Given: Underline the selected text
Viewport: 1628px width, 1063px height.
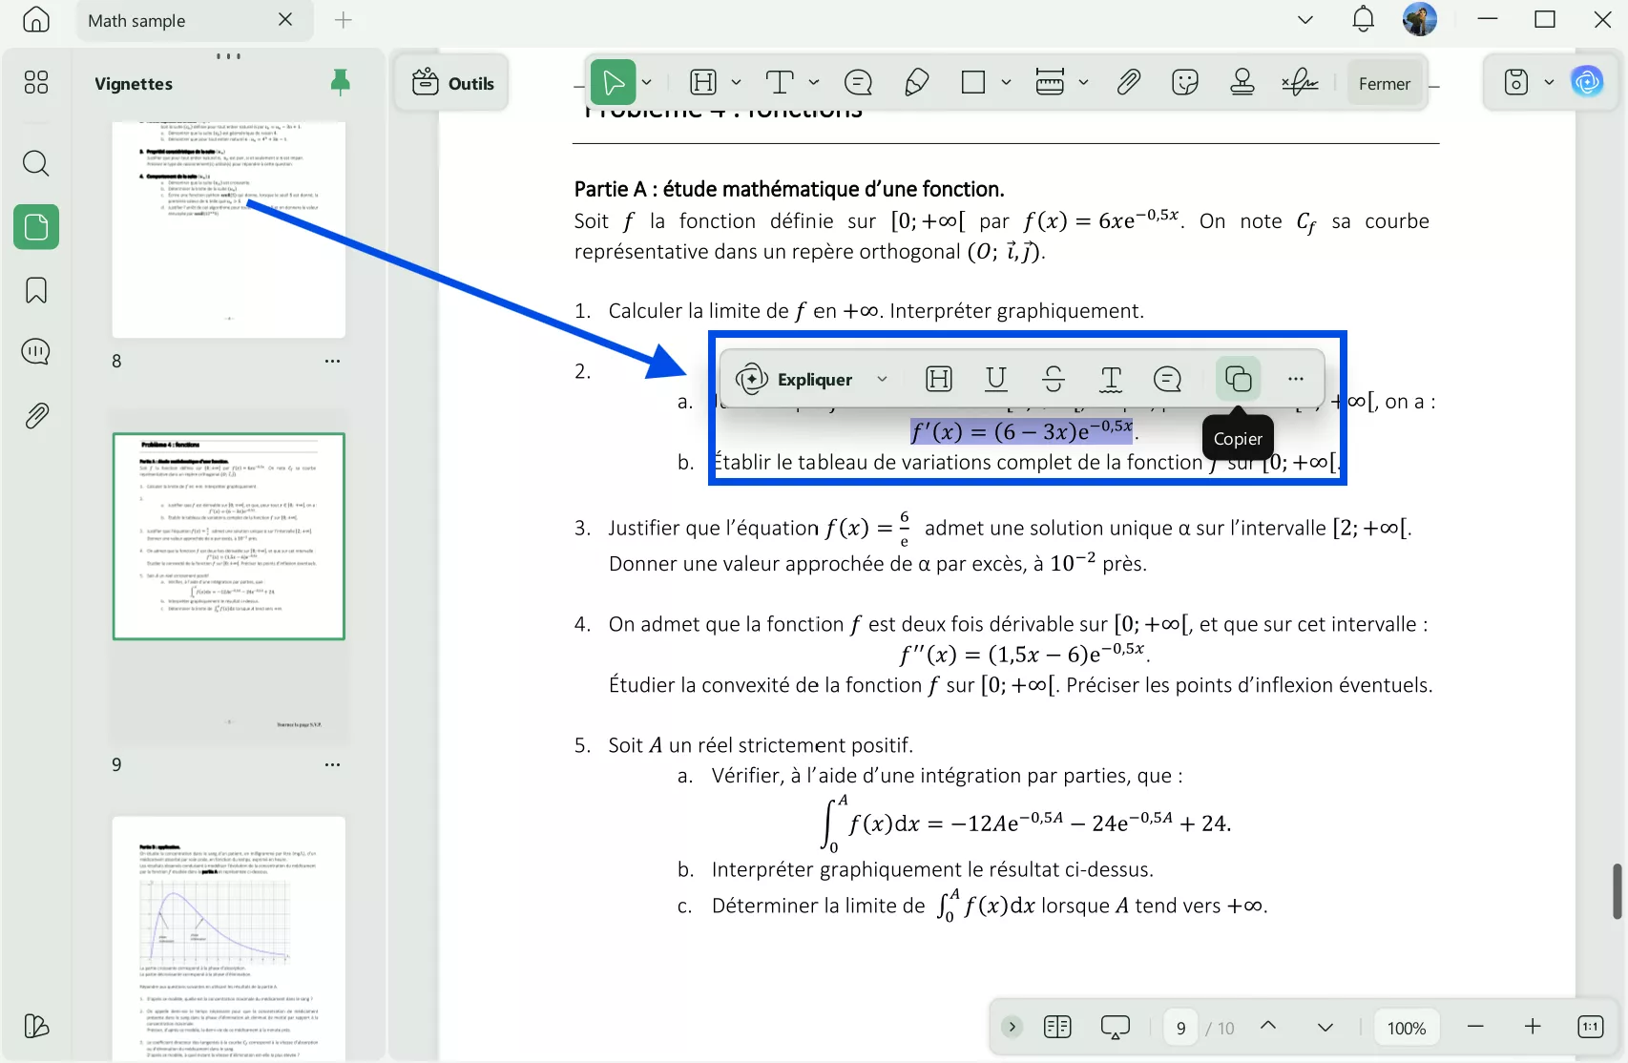Looking at the screenshot, I should pyautogui.click(x=996, y=380).
